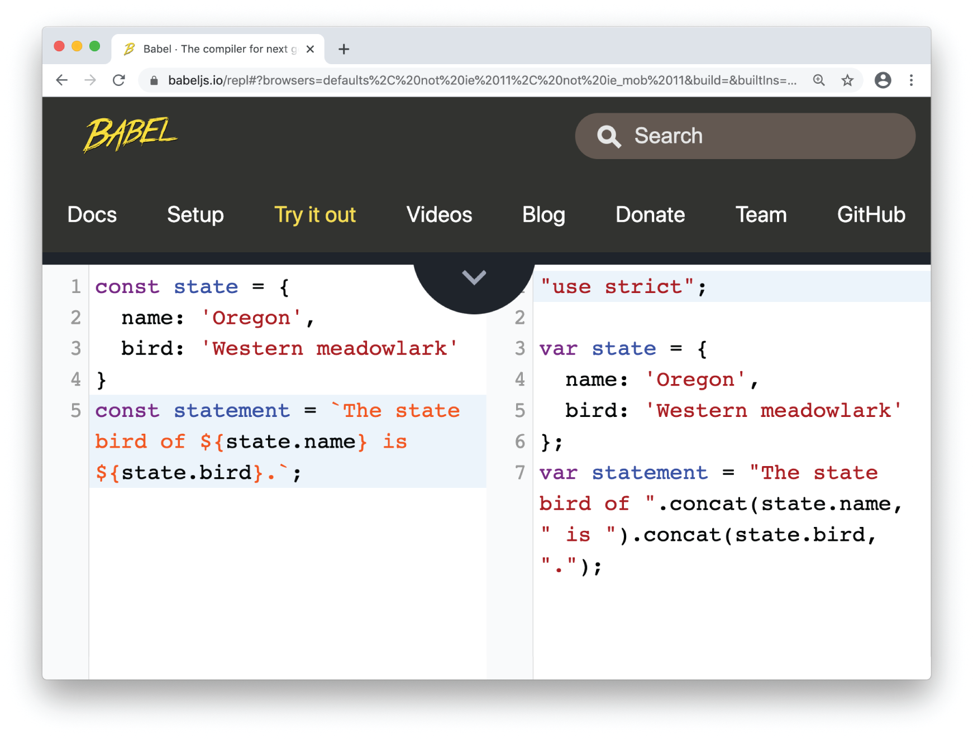Open the GitHub link
Viewport: 973px width, 739px height.
871,215
